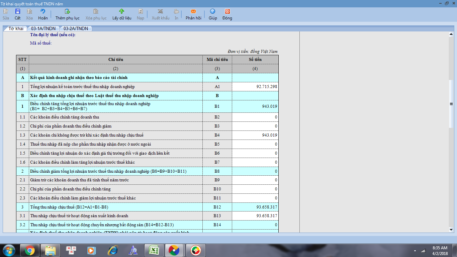Screen dimensions: 457x257
Task: Open Google Chrome from the taskbar
Action: coord(29,250)
